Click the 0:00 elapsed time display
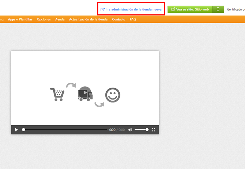The image size is (245, 169). click(x=112, y=130)
